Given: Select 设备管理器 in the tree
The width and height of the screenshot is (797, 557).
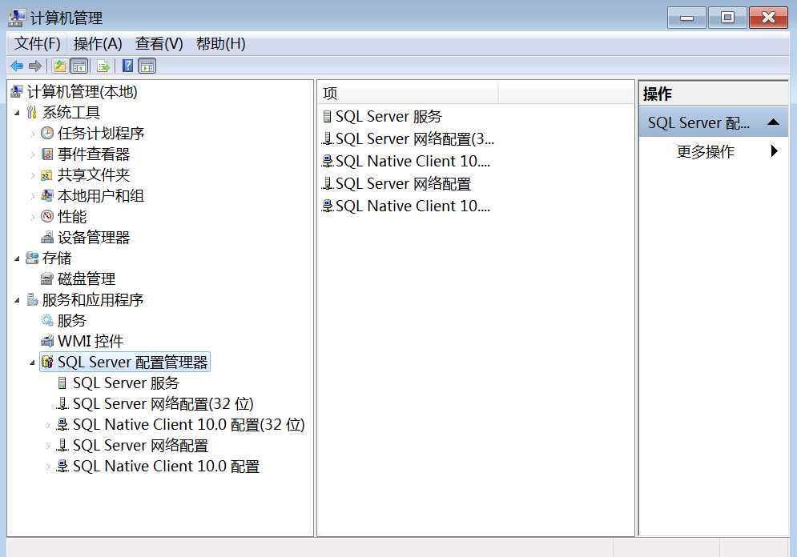Looking at the screenshot, I should (x=94, y=237).
